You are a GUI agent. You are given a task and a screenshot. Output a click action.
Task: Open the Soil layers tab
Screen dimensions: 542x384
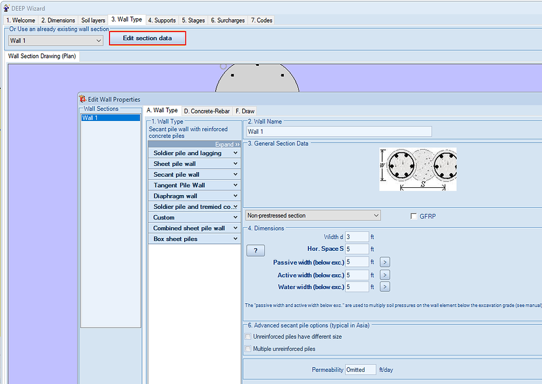93,20
